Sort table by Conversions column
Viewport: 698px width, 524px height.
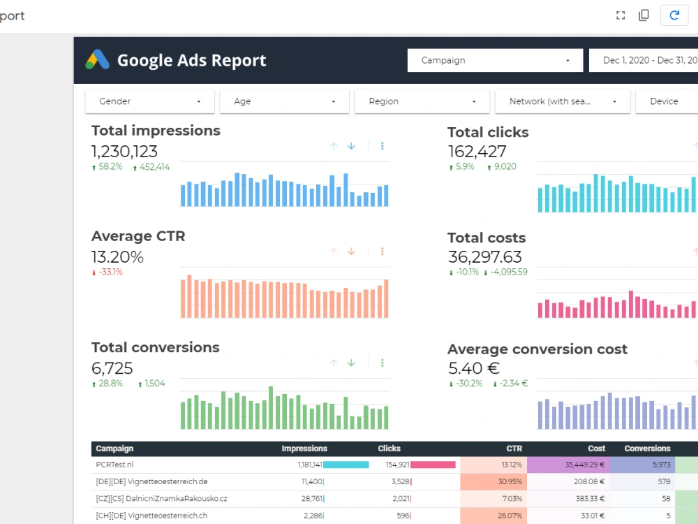647,449
